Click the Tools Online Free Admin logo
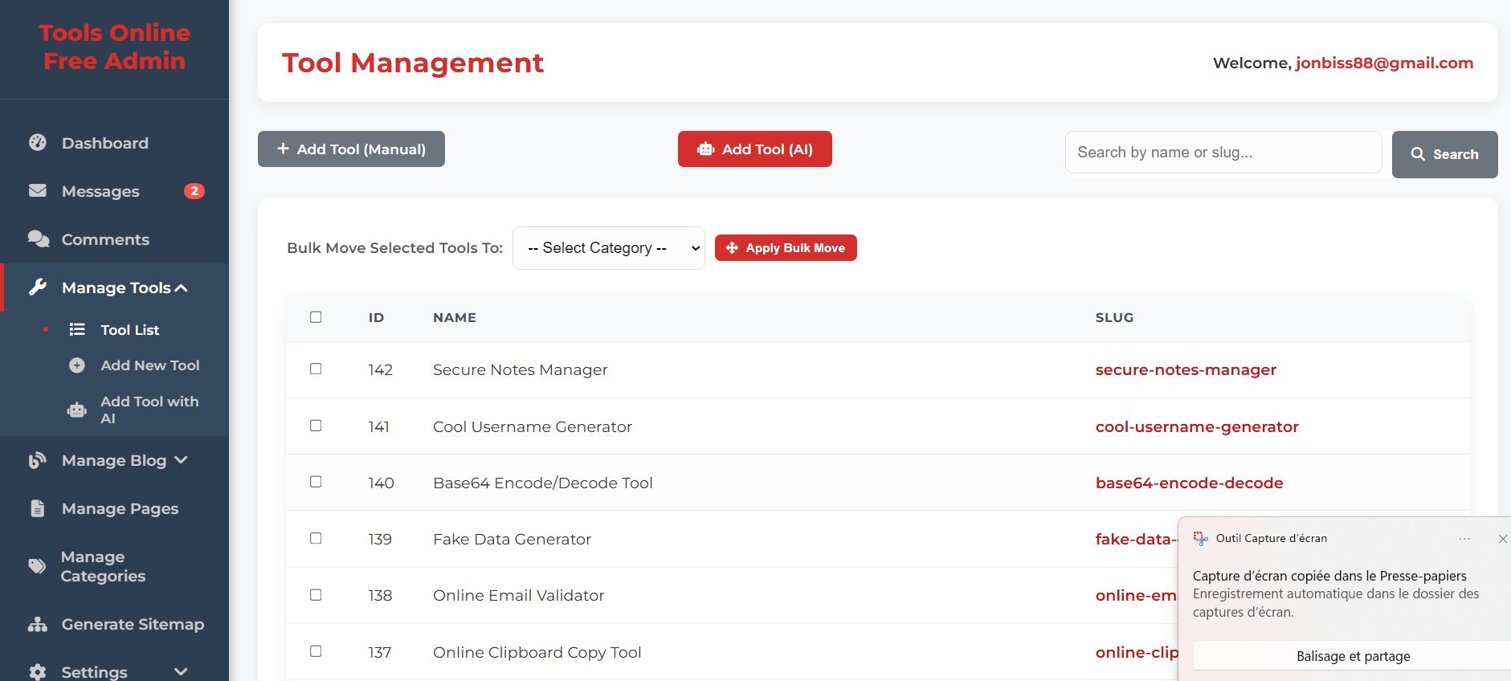Screen dimensions: 1511x681 [114, 47]
